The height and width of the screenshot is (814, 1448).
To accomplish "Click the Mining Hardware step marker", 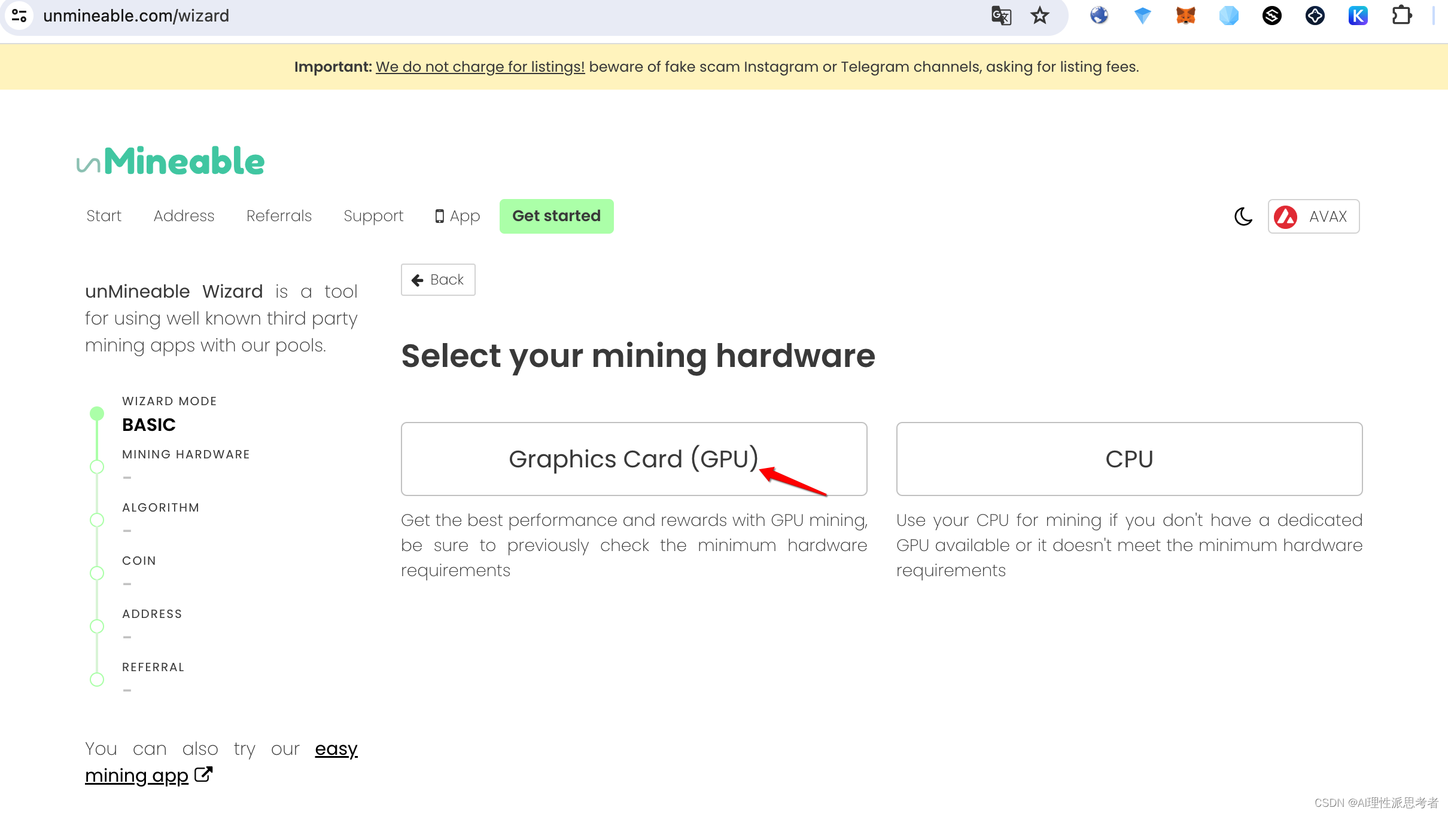I will pos(97,467).
